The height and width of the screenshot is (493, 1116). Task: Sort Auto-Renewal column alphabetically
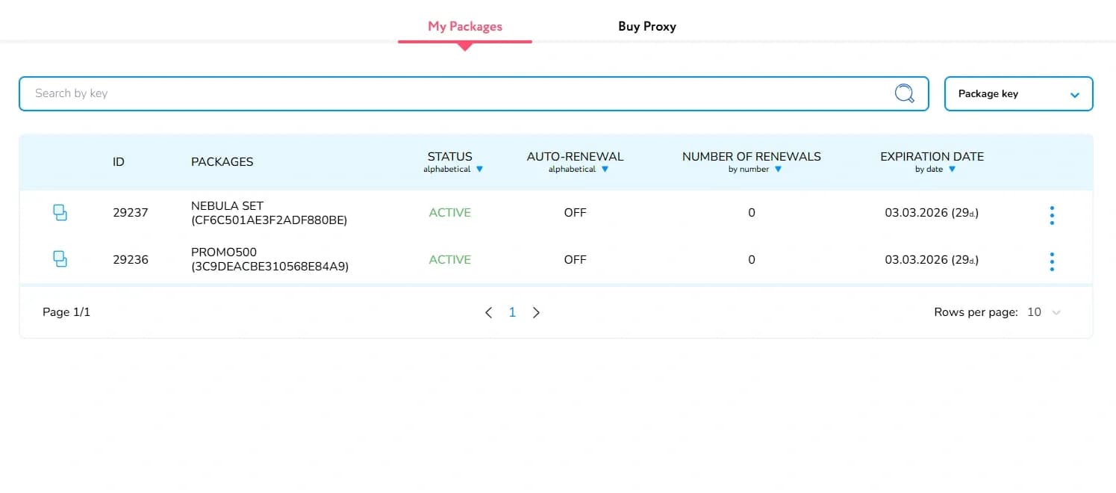click(605, 170)
